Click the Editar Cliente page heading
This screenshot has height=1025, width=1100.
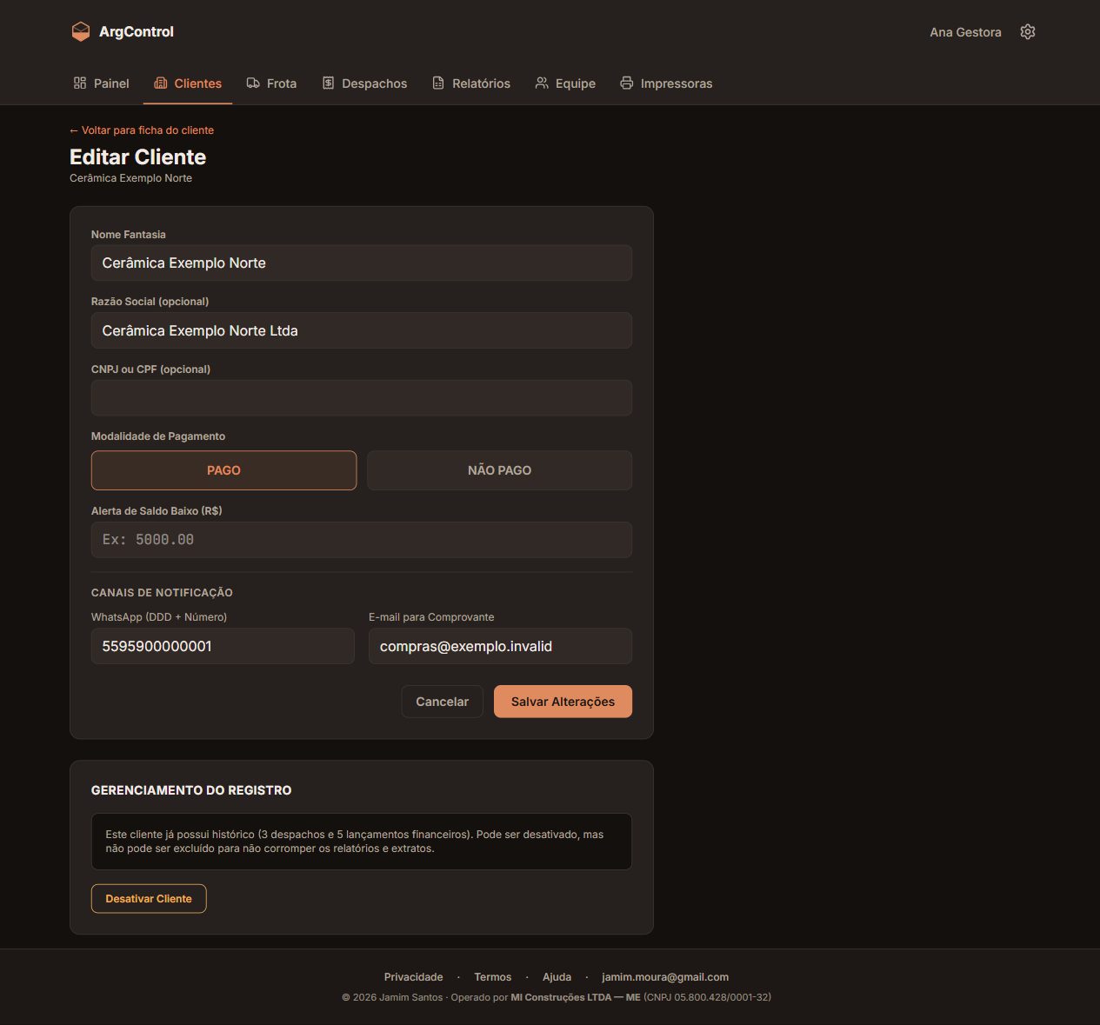[138, 157]
